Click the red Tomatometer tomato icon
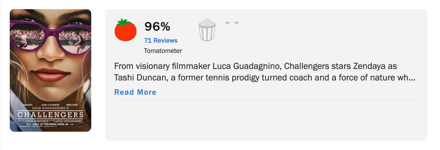The image size is (440, 150). point(126,30)
